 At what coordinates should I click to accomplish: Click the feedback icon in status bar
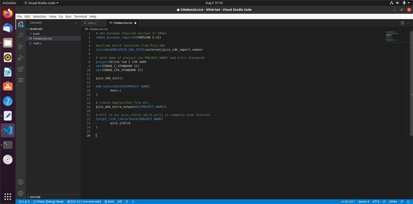pyautogui.click(x=402, y=202)
